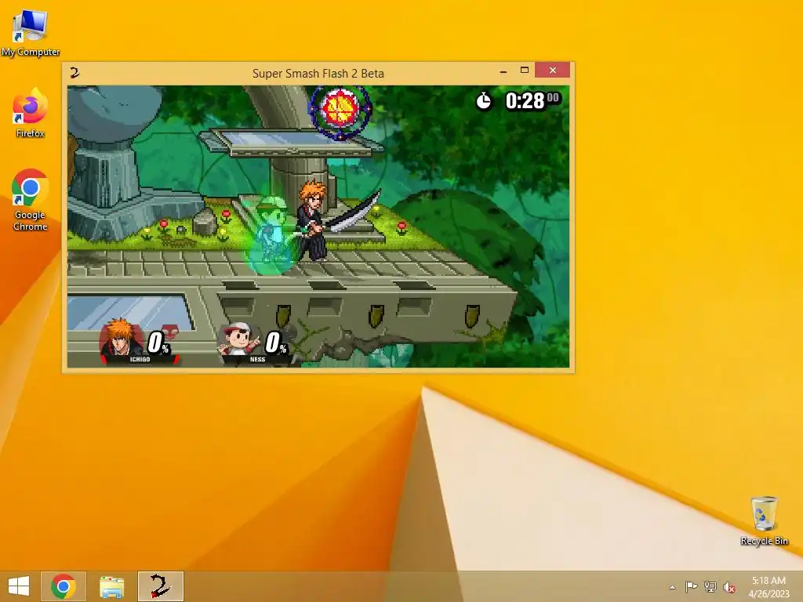Open File Explorer from the taskbar
Image resolution: width=803 pixels, height=602 pixels.
111,586
